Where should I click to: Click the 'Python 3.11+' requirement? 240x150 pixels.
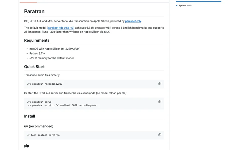(x=37, y=53)
